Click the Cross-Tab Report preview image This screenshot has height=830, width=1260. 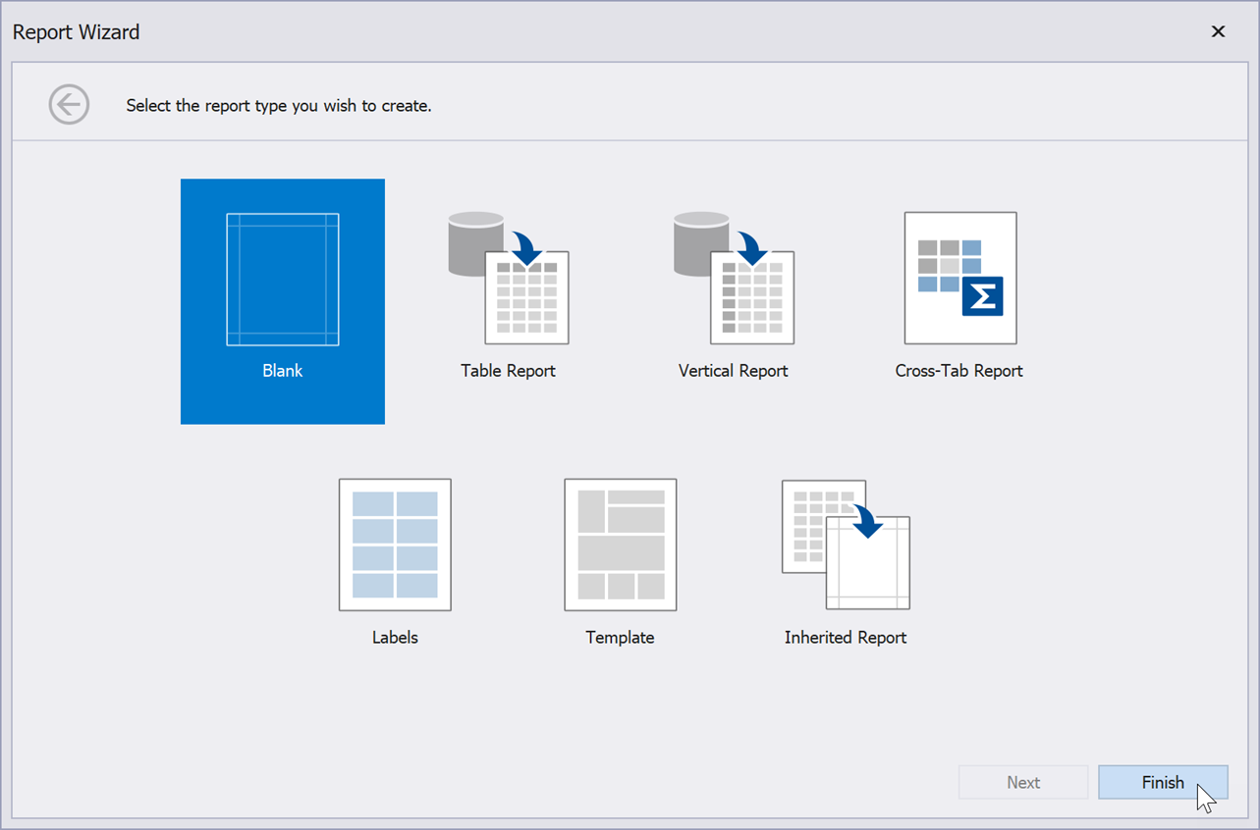[x=959, y=278]
